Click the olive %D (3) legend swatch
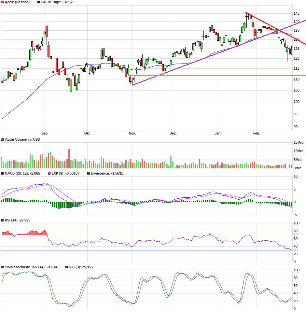306x312 pixels. 66,267
